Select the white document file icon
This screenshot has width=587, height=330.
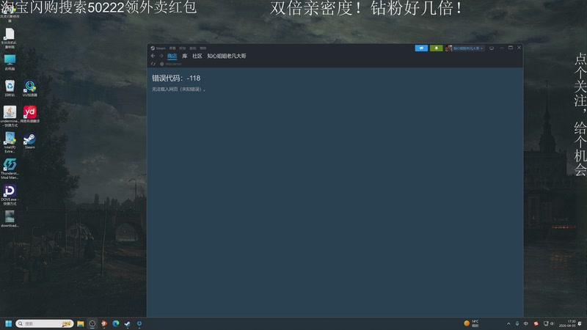tap(10, 38)
